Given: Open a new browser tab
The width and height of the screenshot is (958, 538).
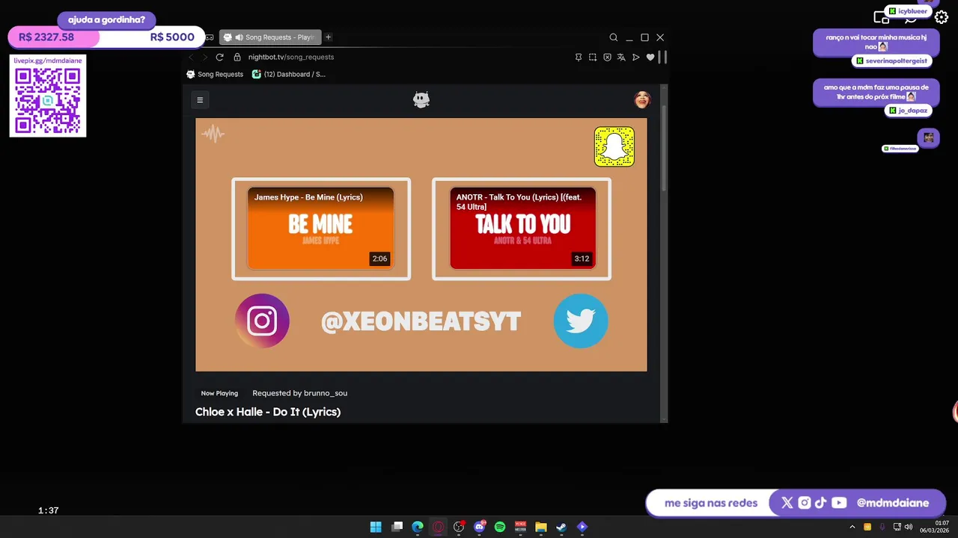Looking at the screenshot, I should [x=328, y=37].
